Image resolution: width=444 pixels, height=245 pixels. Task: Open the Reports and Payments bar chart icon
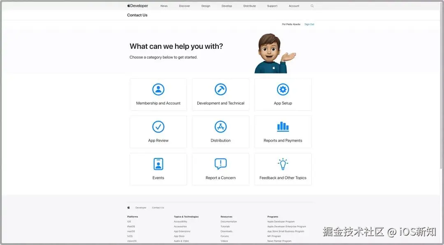click(x=283, y=126)
